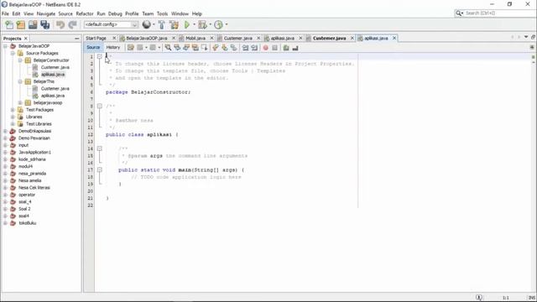Click the Comment icon in editor toolbar
The image size is (537, 302).
[286, 48]
